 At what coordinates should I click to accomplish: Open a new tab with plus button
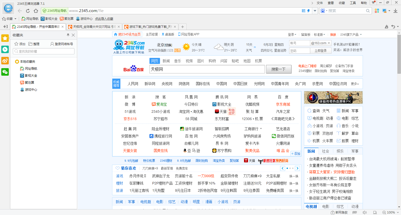click(183, 27)
